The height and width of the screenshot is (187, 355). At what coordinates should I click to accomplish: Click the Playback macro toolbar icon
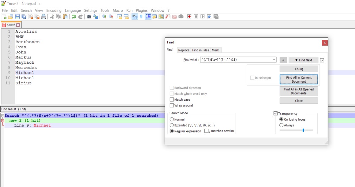tap(203, 17)
